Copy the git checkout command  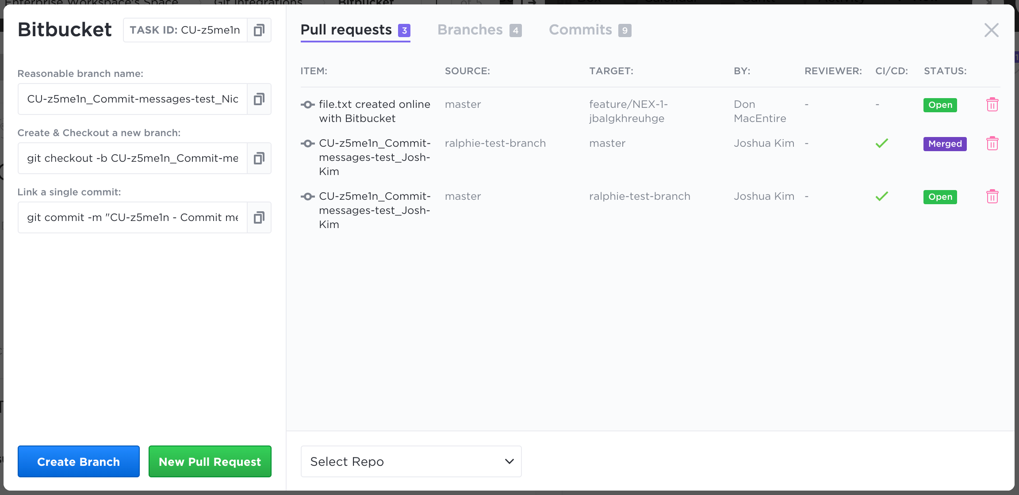pyautogui.click(x=259, y=158)
